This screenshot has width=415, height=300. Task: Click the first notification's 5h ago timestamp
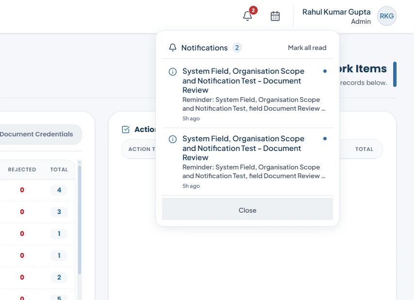pyautogui.click(x=191, y=118)
